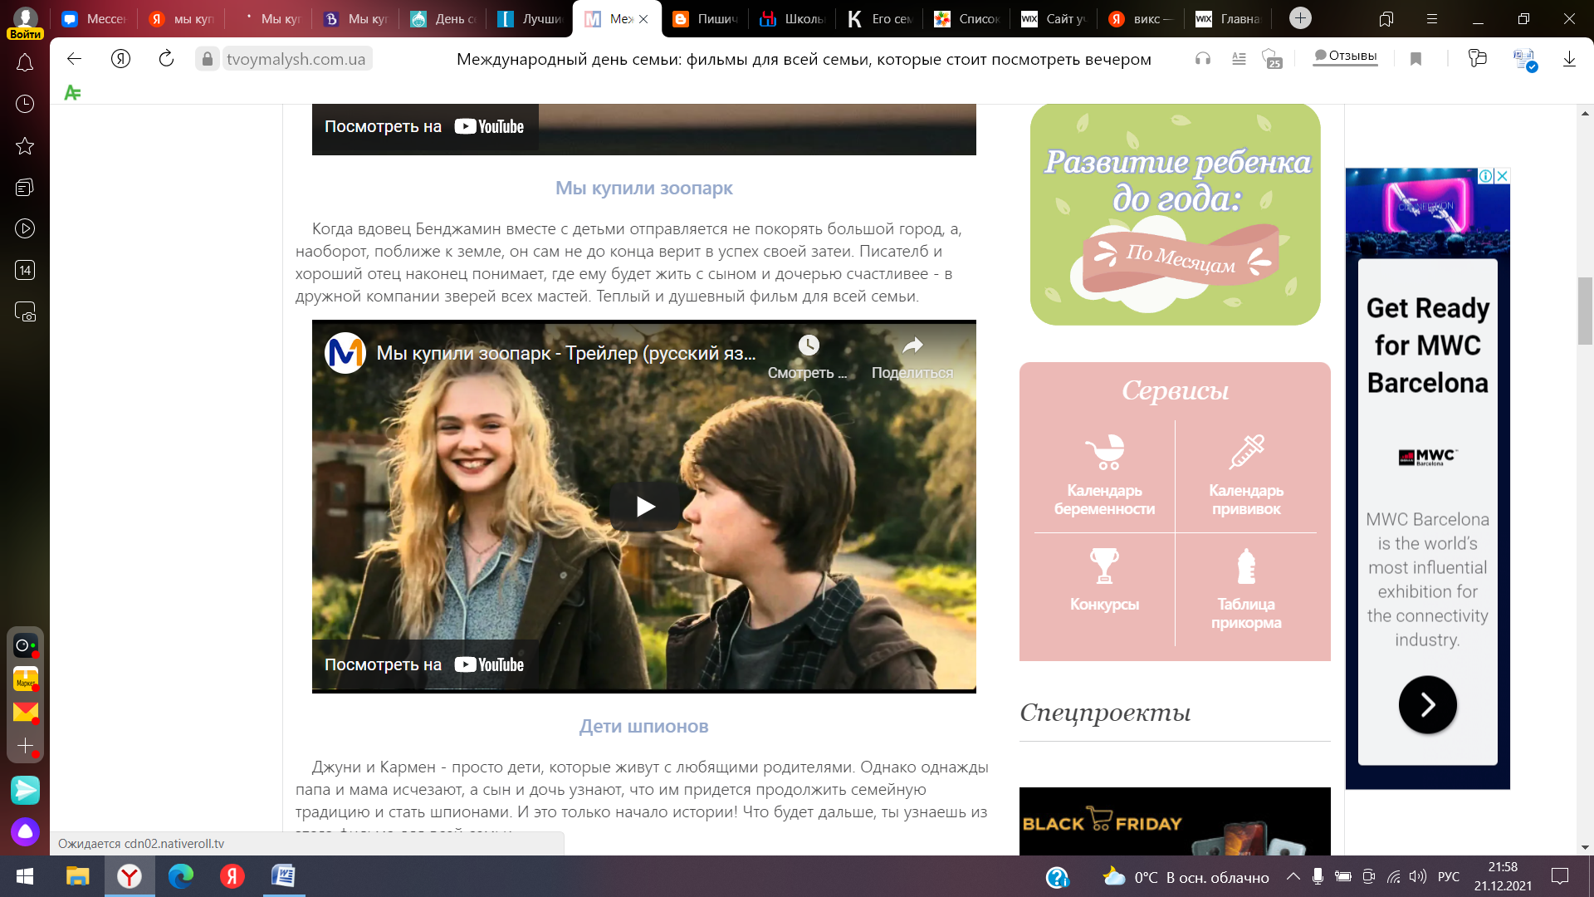Open the browser main menu
The height and width of the screenshot is (897, 1594).
(1432, 18)
